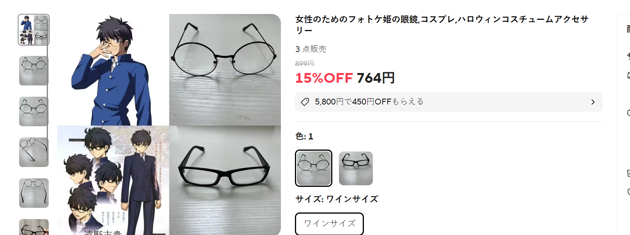View the third round glasses thumbnail
The height and width of the screenshot is (235, 630).
pyautogui.click(x=34, y=111)
